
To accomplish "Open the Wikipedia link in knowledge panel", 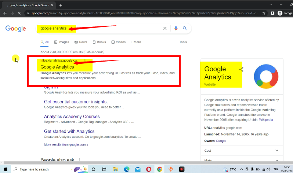I will pyautogui.click(x=266, y=120).
